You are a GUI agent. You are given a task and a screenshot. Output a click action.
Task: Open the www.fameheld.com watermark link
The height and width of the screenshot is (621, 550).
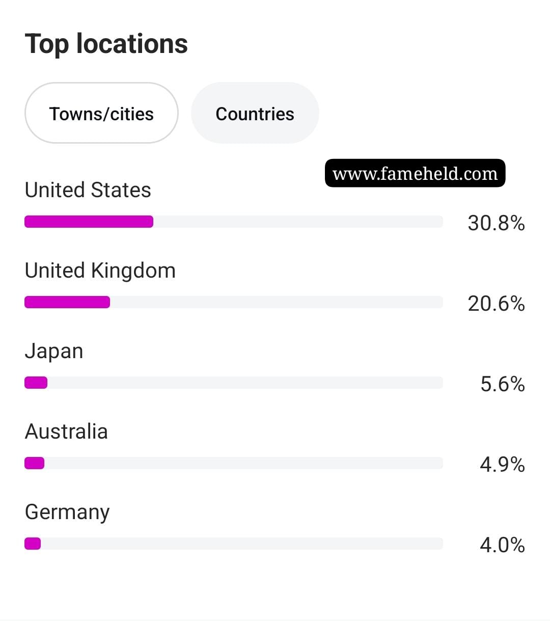(415, 173)
